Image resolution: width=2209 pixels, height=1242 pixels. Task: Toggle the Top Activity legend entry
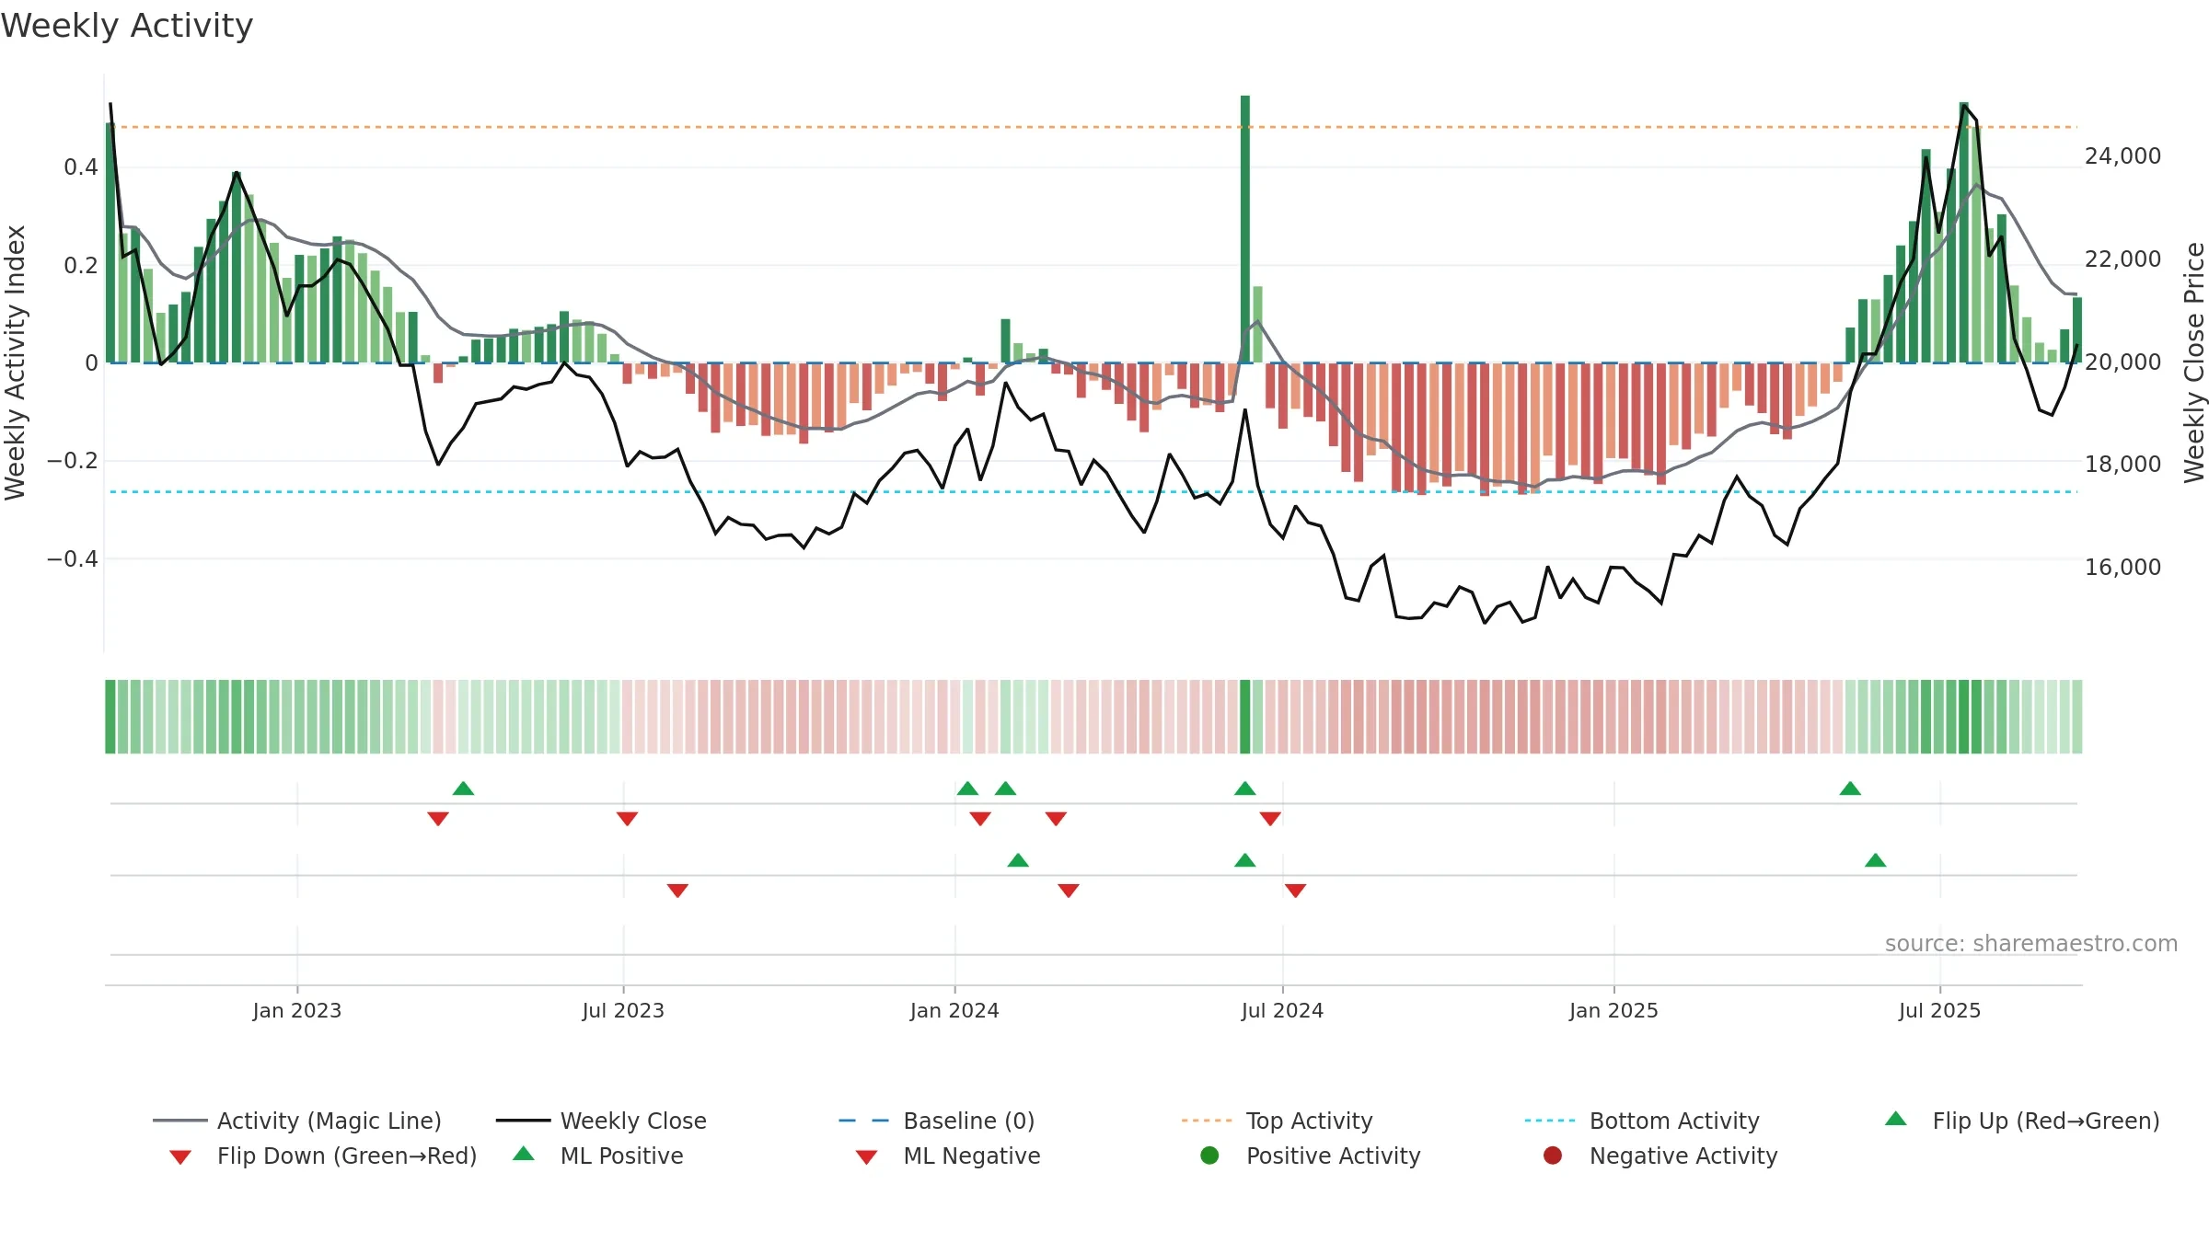pyautogui.click(x=1278, y=1121)
